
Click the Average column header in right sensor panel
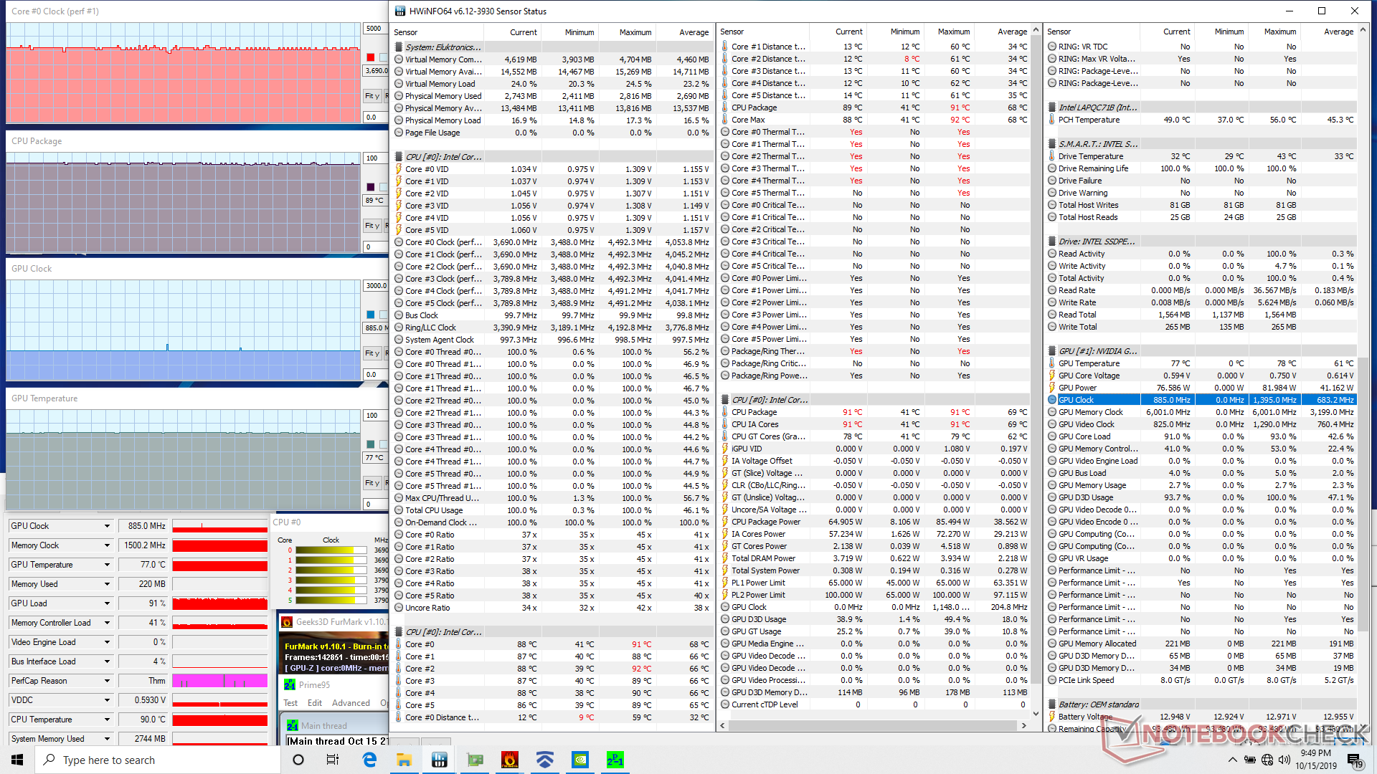coord(1339,32)
